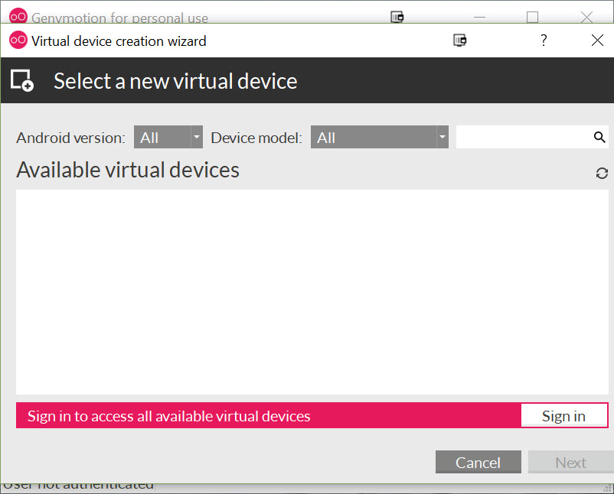Click the 'Android version:' label

(70, 138)
